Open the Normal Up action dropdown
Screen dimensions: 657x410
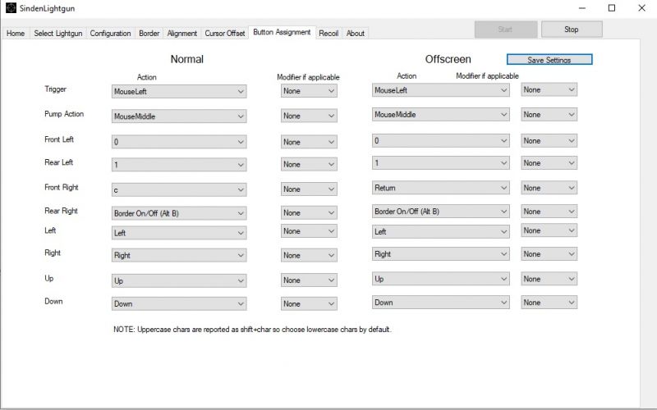[x=177, y=280]
